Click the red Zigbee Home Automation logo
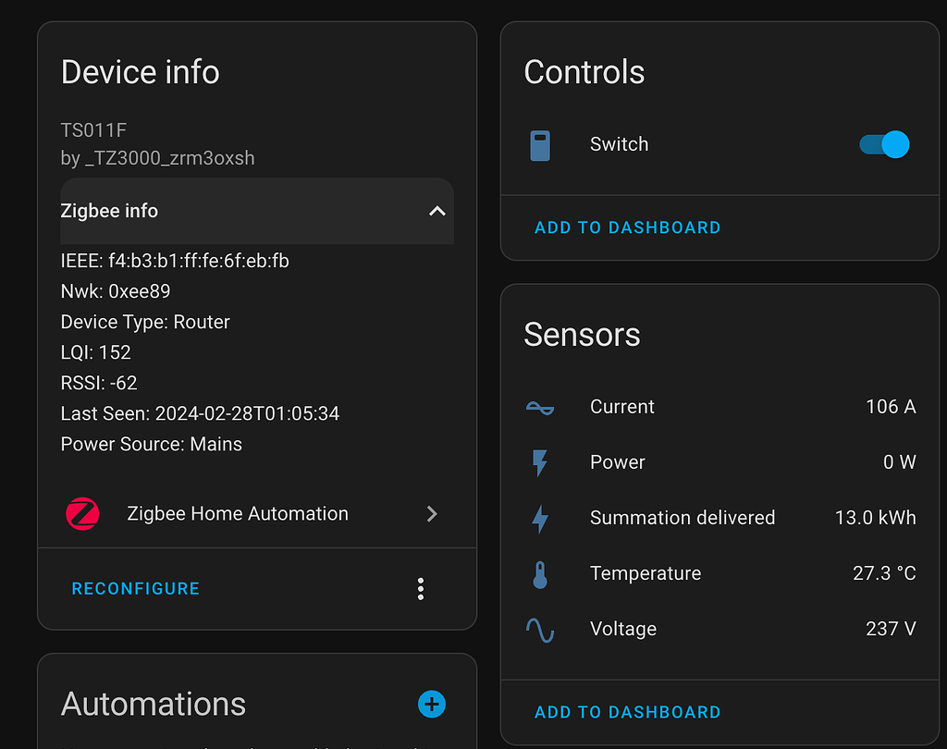The image size is (947, 749). click(x=82, y=513)
